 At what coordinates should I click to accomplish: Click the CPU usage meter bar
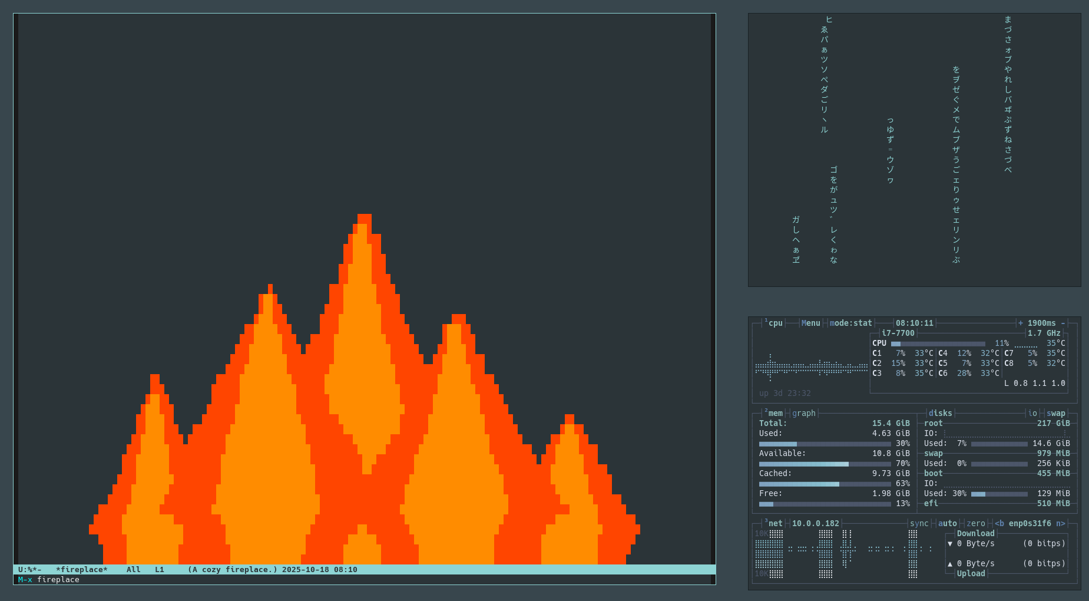point(938,344)
